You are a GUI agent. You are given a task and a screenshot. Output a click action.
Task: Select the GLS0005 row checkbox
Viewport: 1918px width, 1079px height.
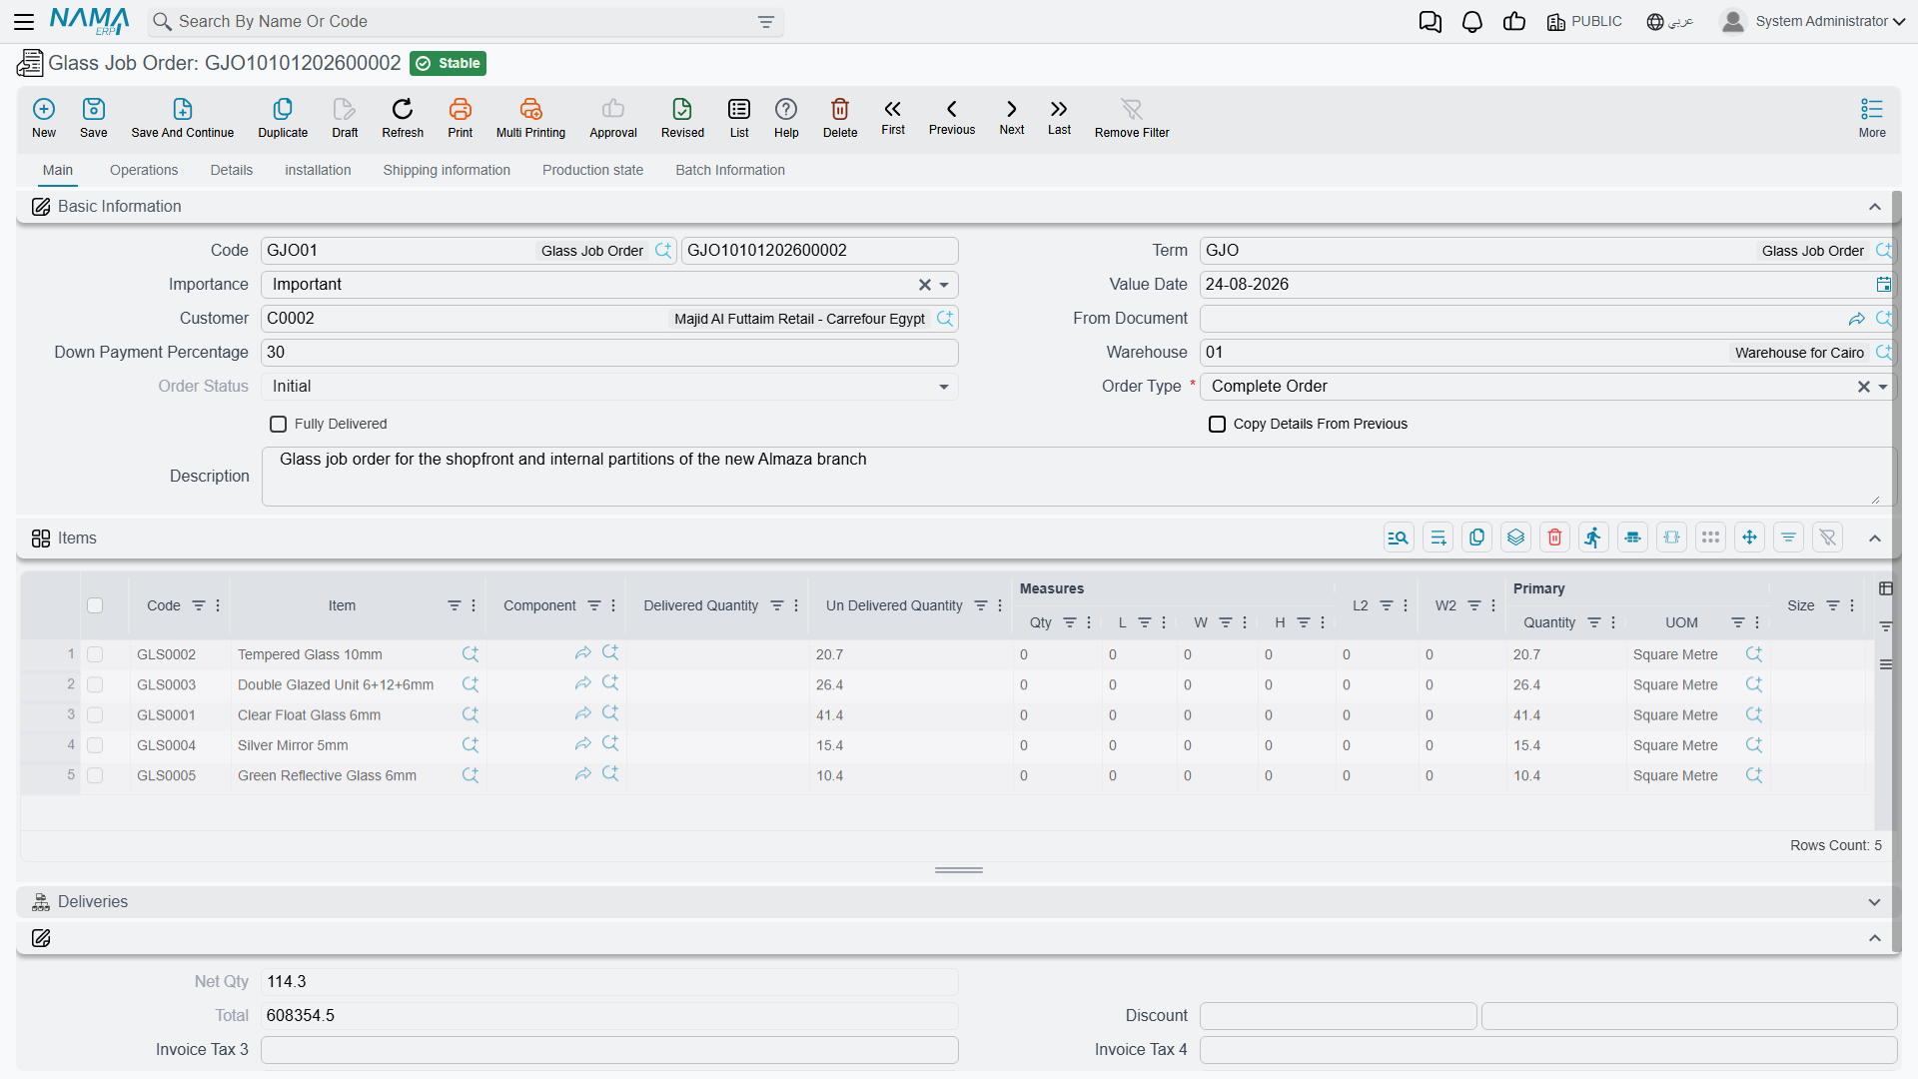(95, 775)
